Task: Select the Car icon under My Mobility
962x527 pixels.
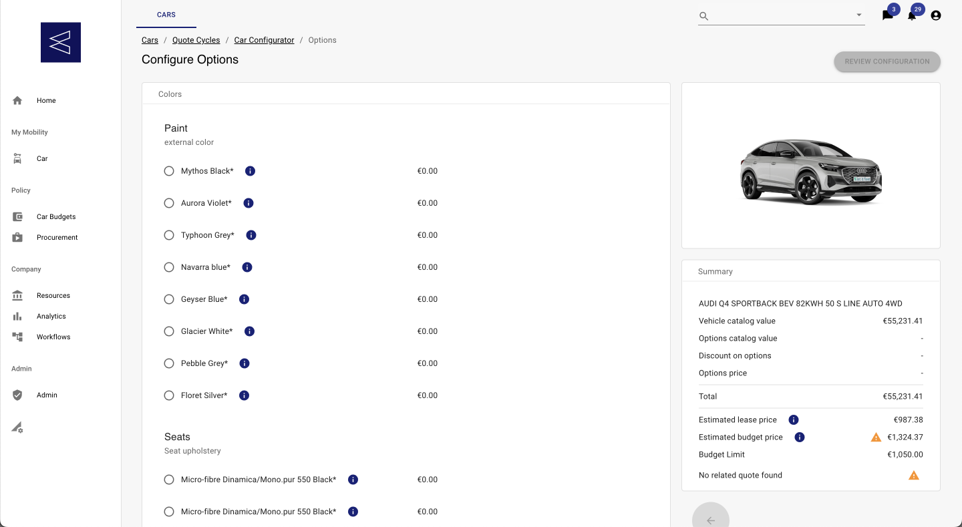Action: (x=17, y=158)
